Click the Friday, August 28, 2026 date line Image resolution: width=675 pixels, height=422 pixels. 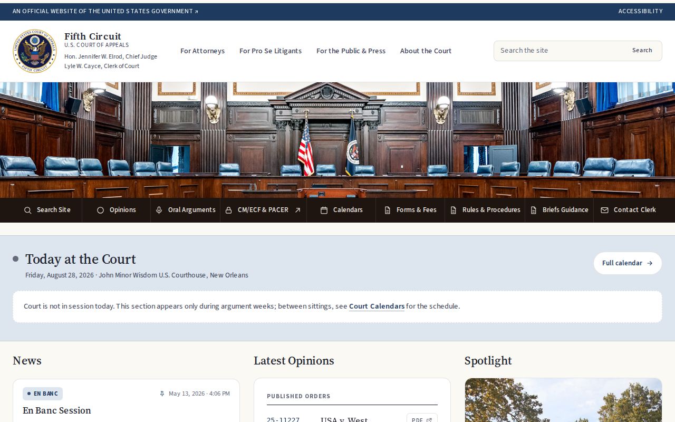tap(137, 275)
